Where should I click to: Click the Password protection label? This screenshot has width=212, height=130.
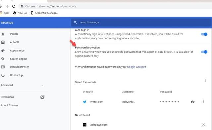(x=87, y=48)
